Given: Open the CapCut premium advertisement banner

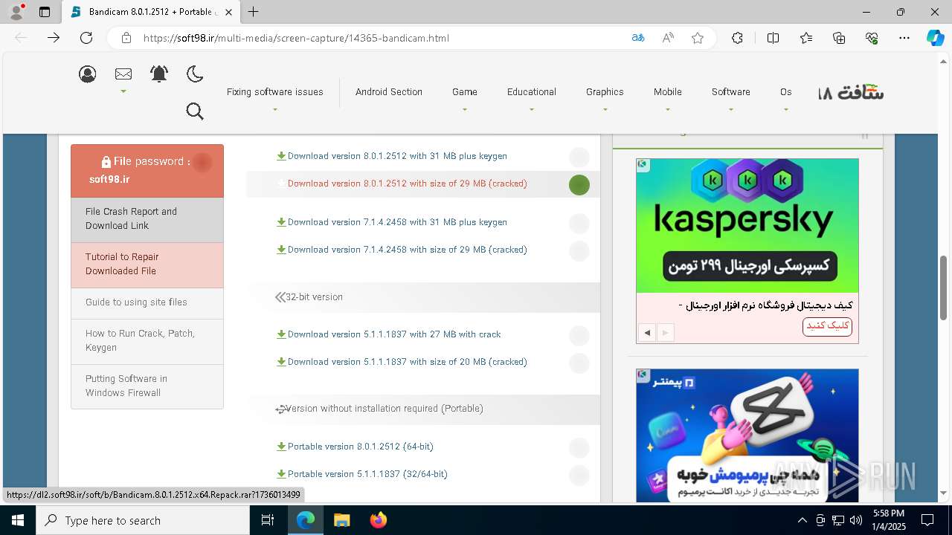Looking at the screenshot, I should (747, 435).
